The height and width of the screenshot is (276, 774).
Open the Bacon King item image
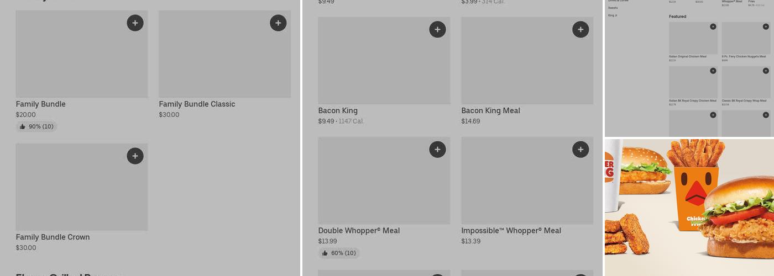384,61
